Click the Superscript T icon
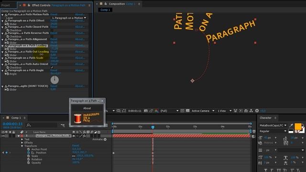Image resolution: width=306 pixels, height=172 pixels. pos(292,170)
